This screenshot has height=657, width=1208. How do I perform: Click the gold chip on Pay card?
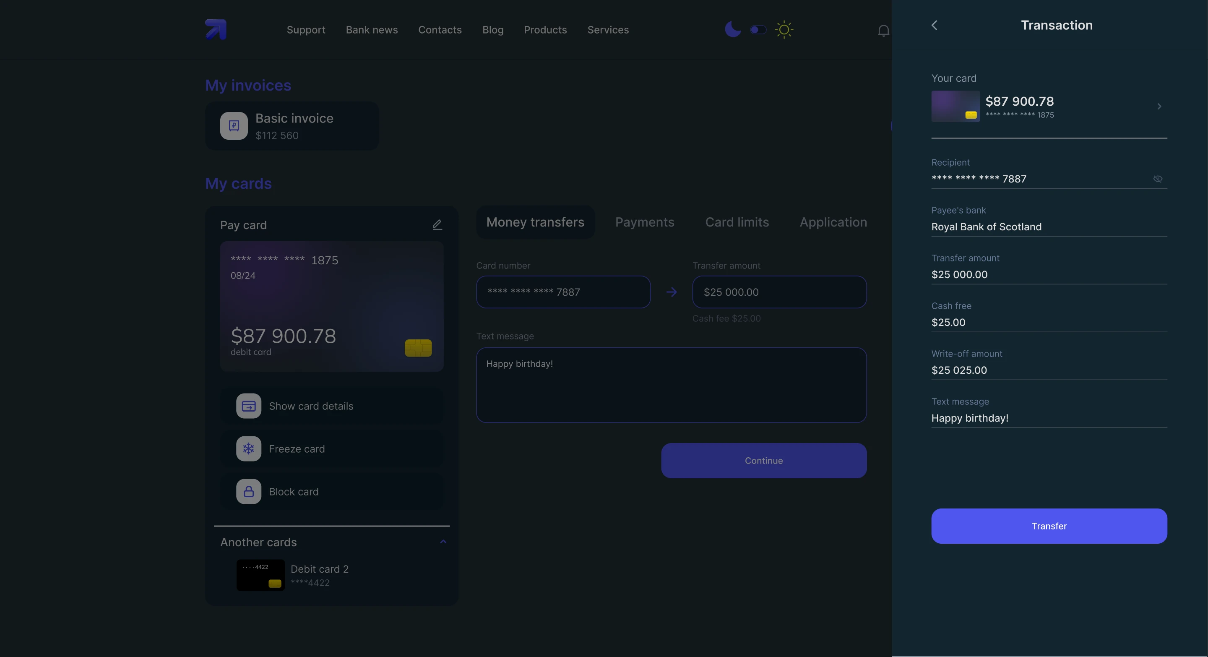click(x=418, y=348)
